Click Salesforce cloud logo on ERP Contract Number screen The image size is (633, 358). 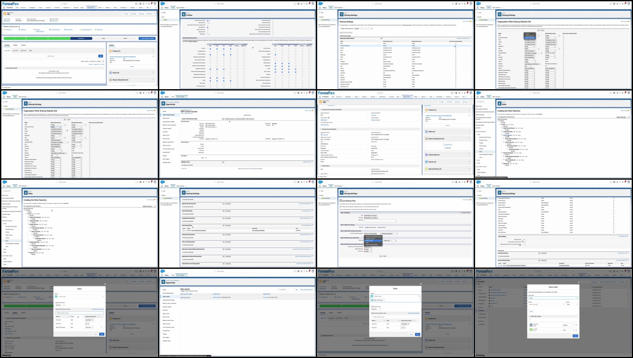(163, 93)
